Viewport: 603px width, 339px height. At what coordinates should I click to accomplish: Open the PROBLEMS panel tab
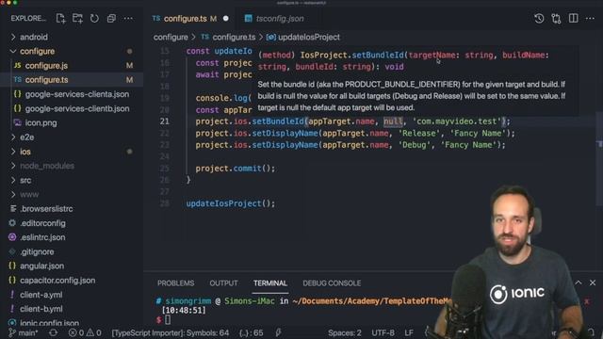176,283
